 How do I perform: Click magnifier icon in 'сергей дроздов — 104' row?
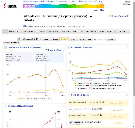point(100,102)
